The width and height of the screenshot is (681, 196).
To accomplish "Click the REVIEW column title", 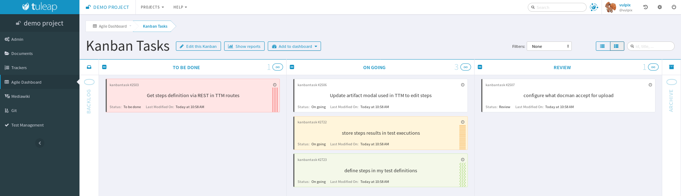I will pyautogui.click(x=562, y=67).
